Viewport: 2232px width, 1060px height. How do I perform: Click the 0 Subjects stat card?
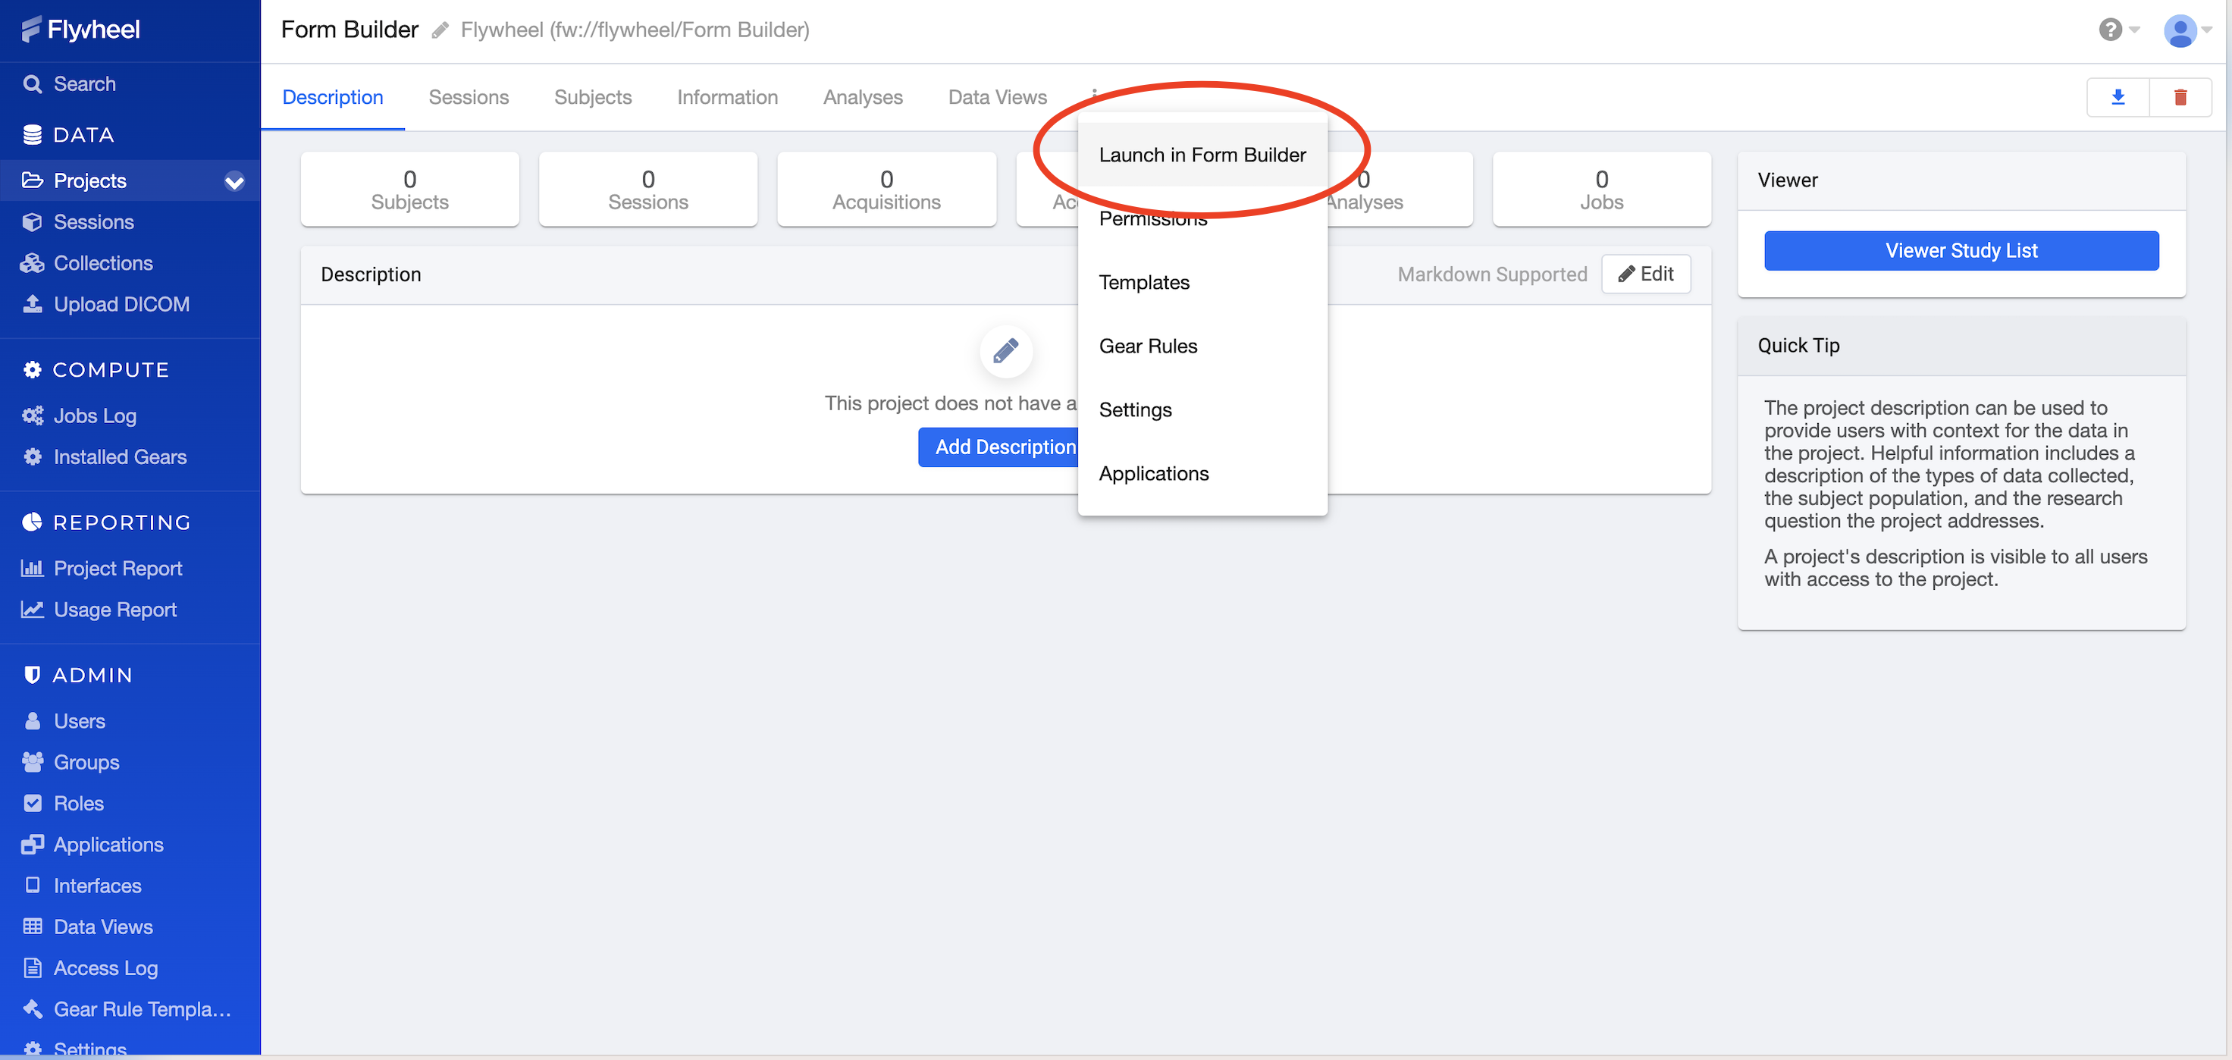[x=410, y=189]
